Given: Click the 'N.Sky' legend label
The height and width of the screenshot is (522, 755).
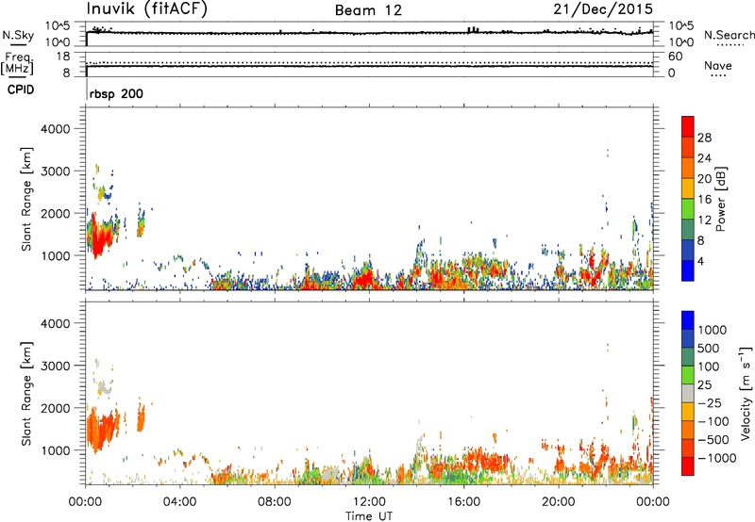Looking at the screenshot, I should 18,35.
